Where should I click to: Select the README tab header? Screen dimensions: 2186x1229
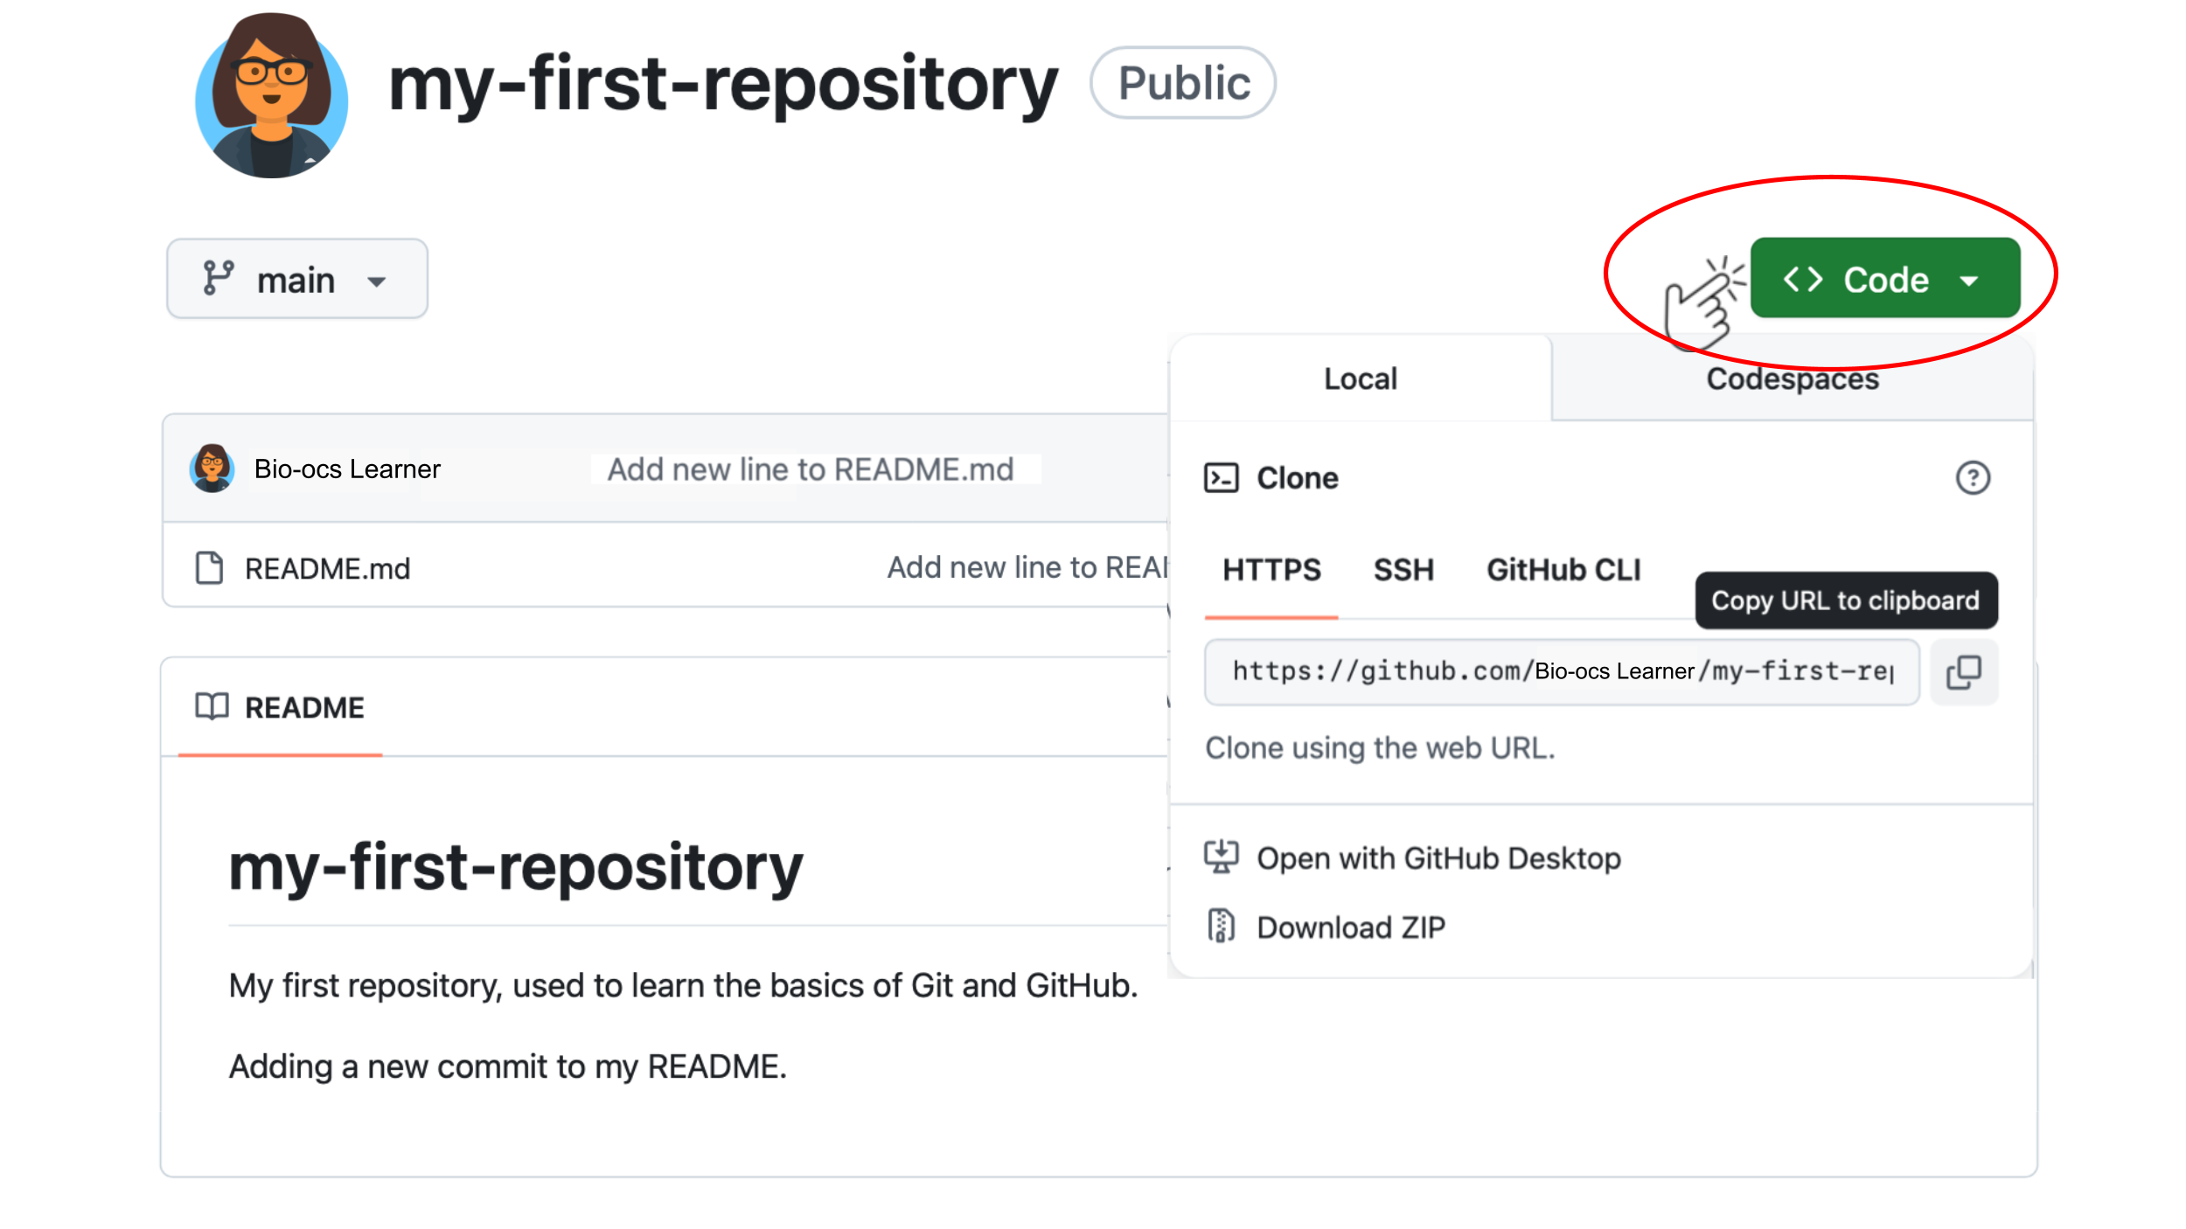pyautogui.click(x=280, y=708)
